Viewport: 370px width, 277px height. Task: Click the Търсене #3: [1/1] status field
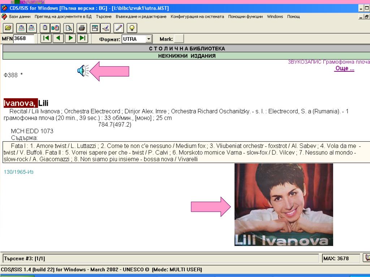click(x=160, y=258)
